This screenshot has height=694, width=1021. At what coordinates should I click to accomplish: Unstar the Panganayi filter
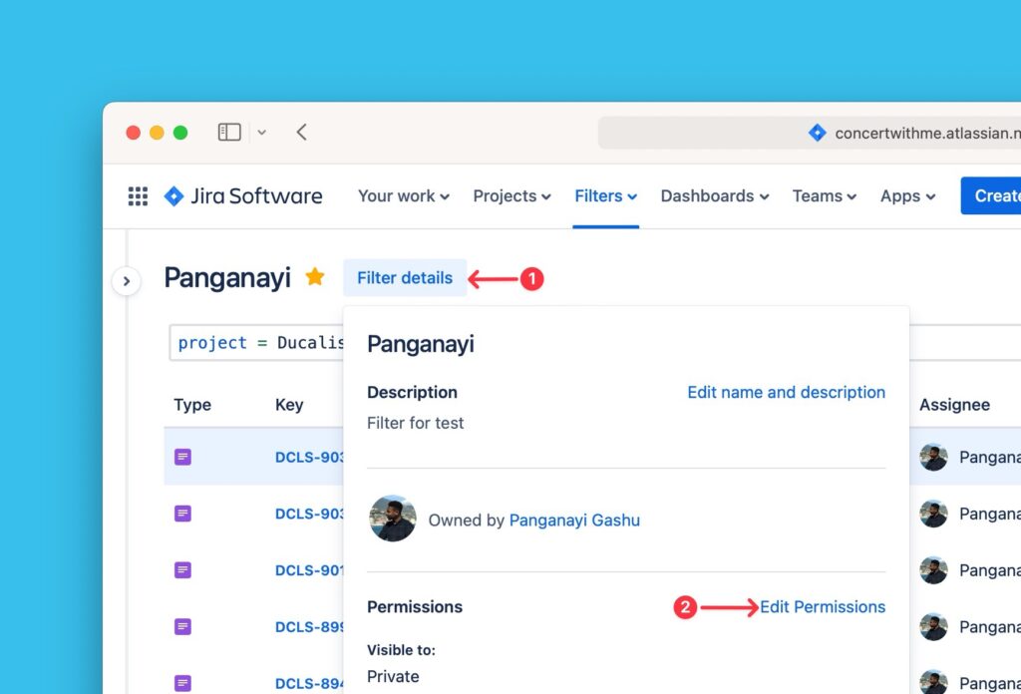(314, 277)
